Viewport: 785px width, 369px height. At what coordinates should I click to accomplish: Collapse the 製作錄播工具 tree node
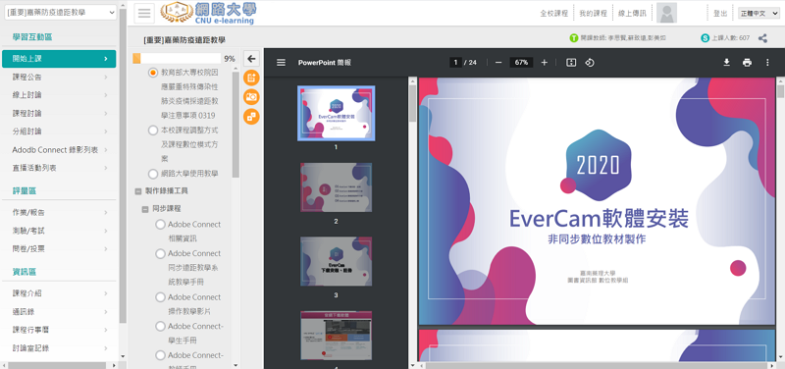[x=137, y=191]
